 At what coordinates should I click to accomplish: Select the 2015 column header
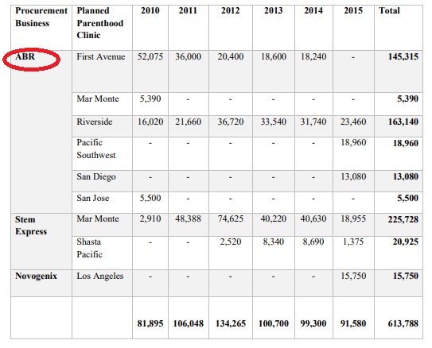pos(353,10)
